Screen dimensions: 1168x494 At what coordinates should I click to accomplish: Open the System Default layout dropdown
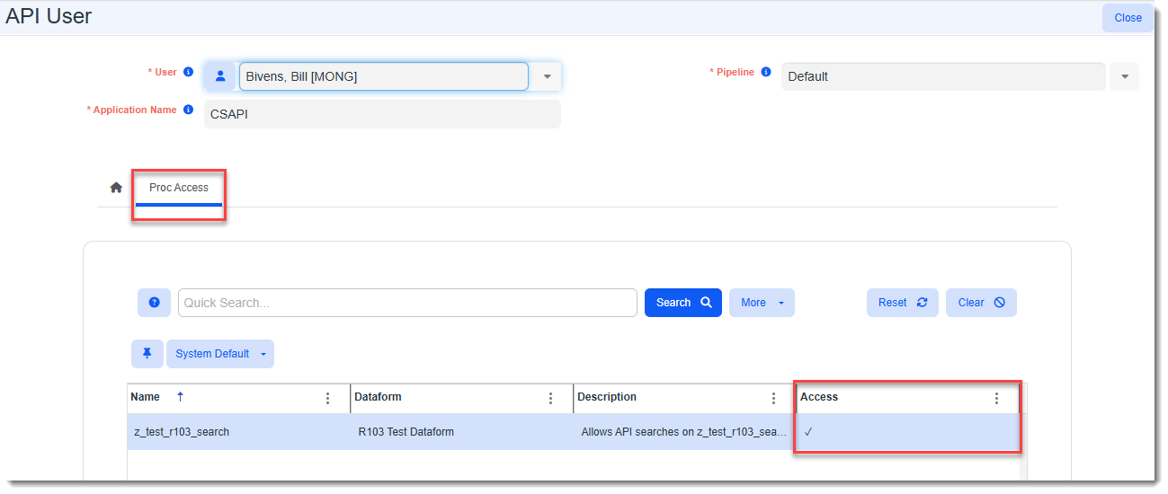(220, 354)
